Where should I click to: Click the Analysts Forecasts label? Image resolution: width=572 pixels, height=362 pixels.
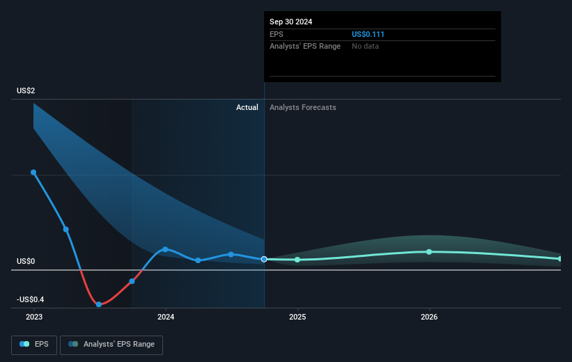(x=303, y=107)
